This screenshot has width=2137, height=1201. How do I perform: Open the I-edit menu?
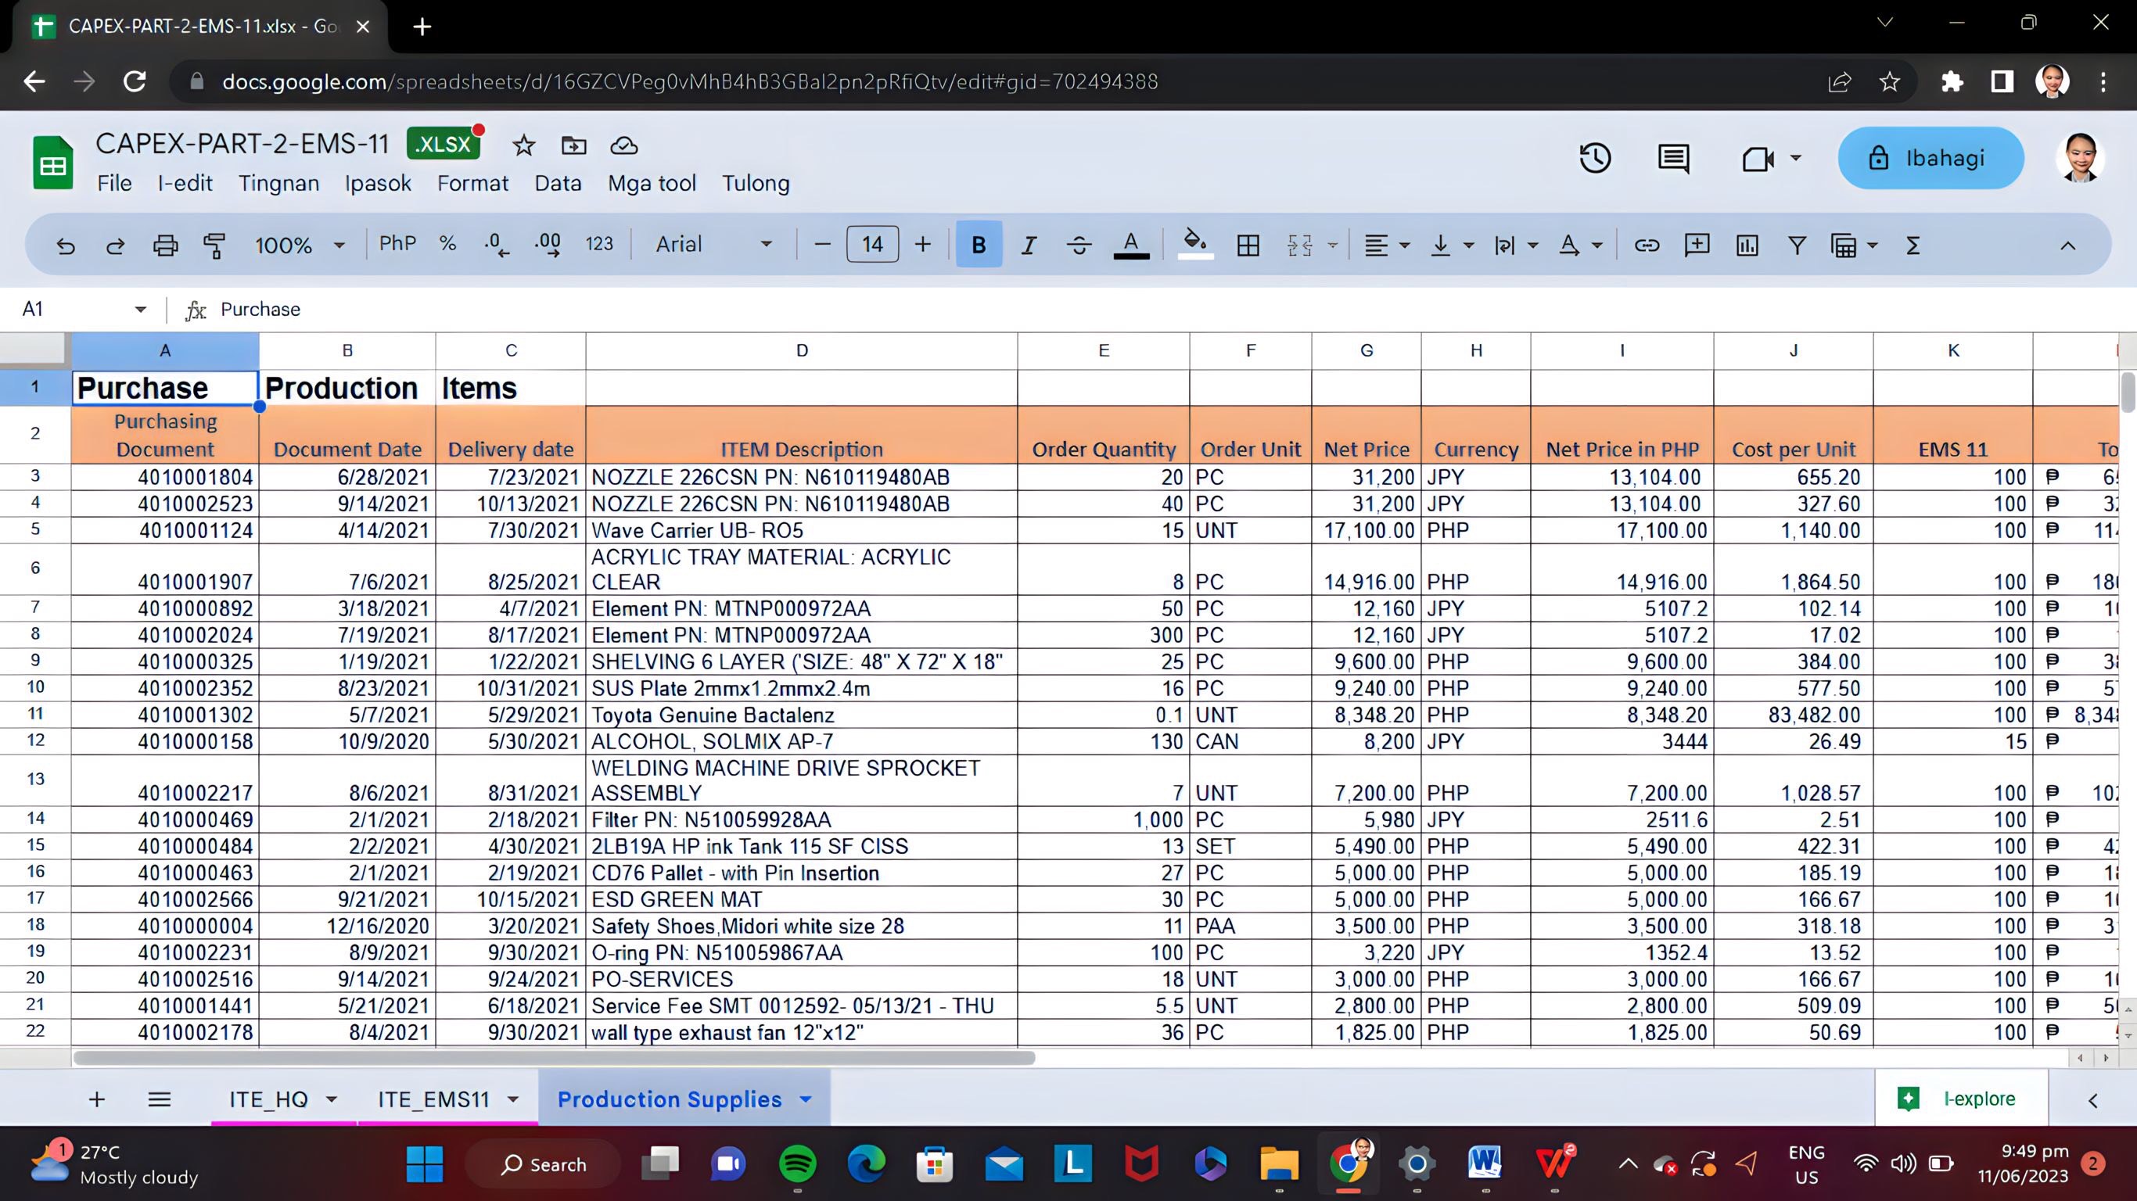(x=185, y=182)
